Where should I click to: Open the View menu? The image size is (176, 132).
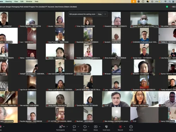coord(16,1)
